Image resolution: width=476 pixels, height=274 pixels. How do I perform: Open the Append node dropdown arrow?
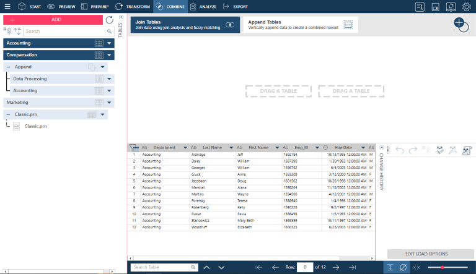103,67
